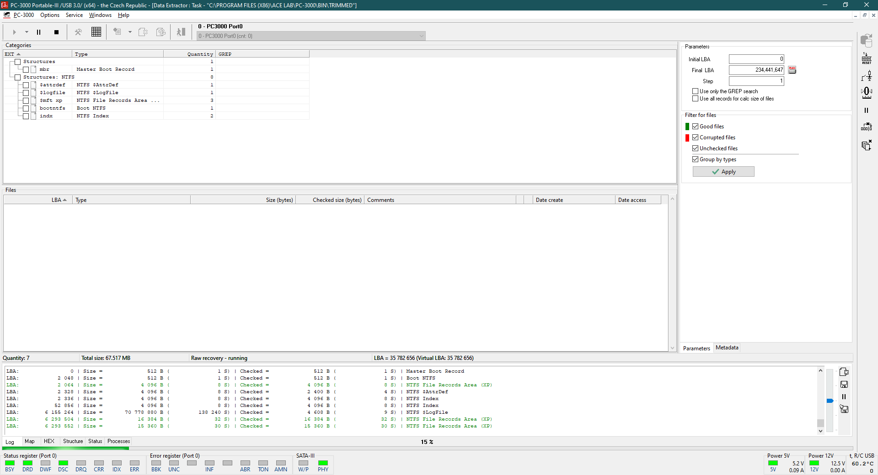878x475 pixels.
Task: Click the exit (running man) toolbar icon
Action: click(181, 32)
